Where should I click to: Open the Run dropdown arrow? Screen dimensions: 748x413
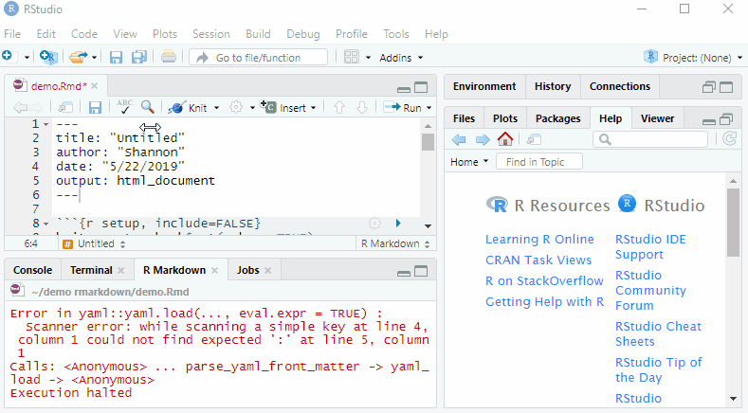(x=429, y=108)
